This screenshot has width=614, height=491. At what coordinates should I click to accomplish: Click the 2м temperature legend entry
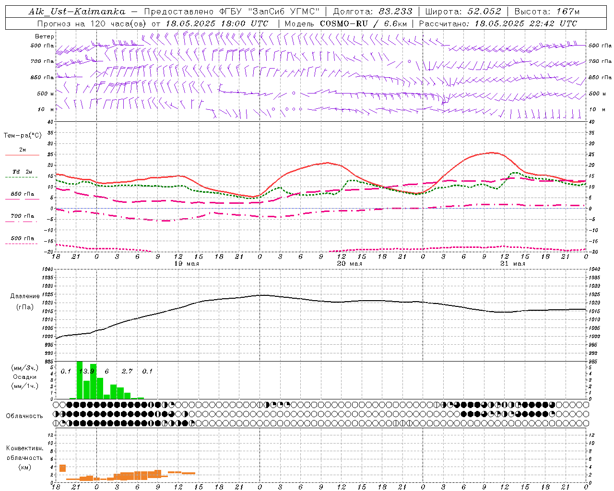click(23, 150)
